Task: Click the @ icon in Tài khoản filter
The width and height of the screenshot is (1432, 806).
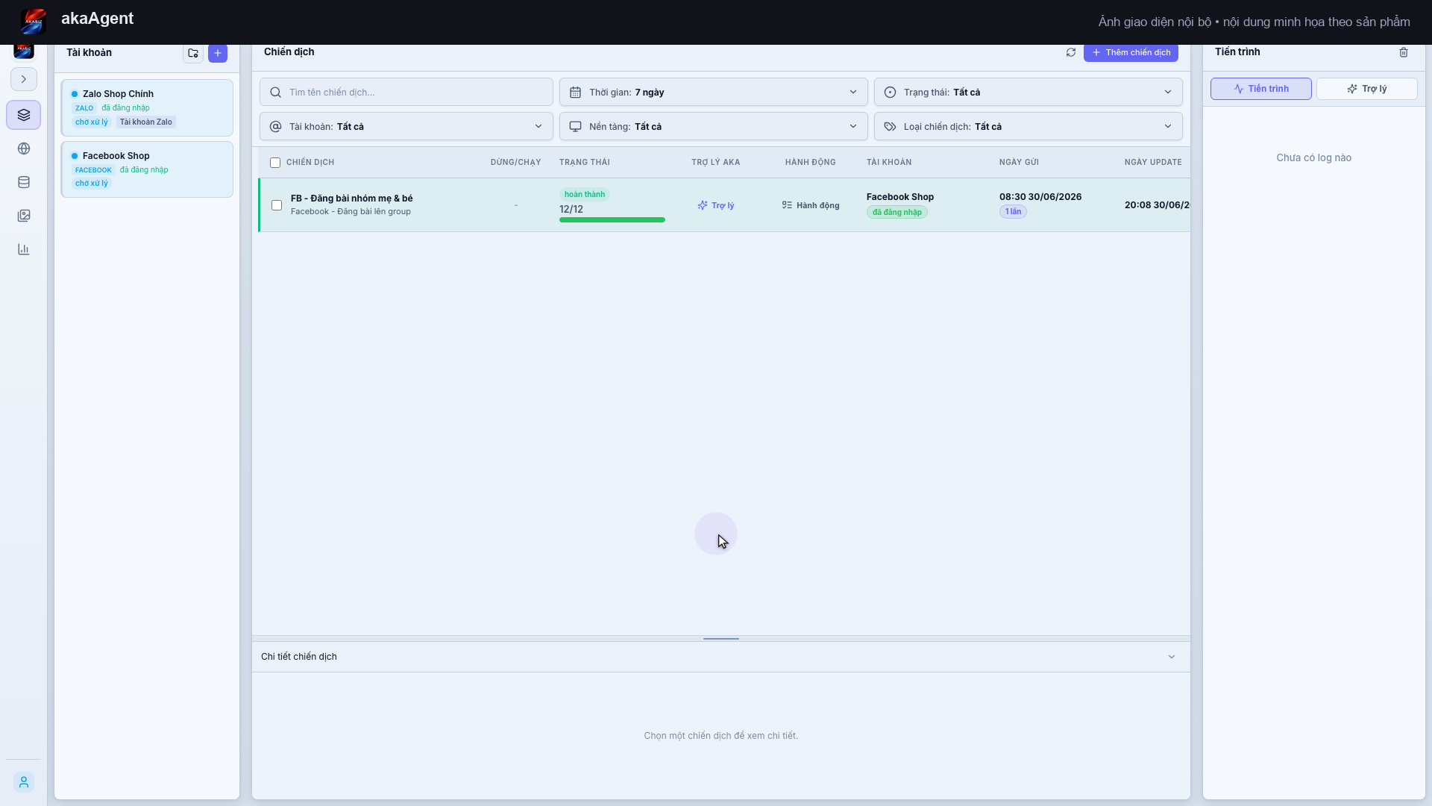Action: tap(276, 127)
